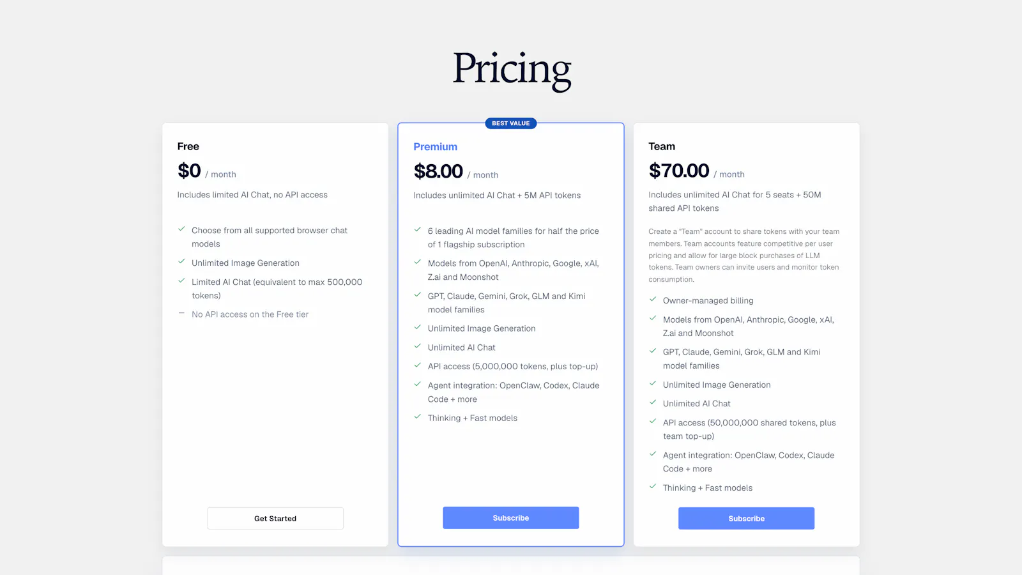Click checkmark next to Premium Thinking + Fast models
Image resolution: width=1022 pixels, height=575 pixels.
418,417
